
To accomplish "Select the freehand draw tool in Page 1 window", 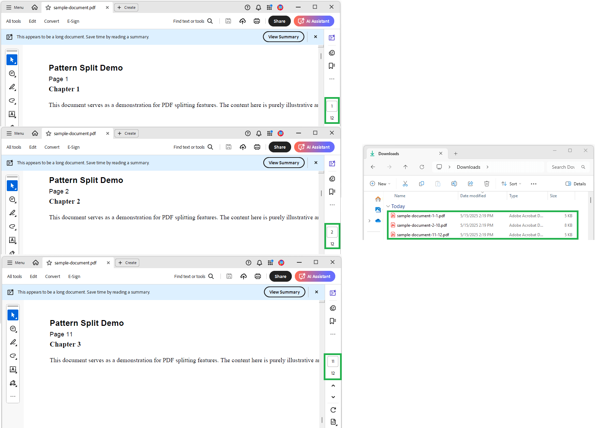I will point(12,101).
